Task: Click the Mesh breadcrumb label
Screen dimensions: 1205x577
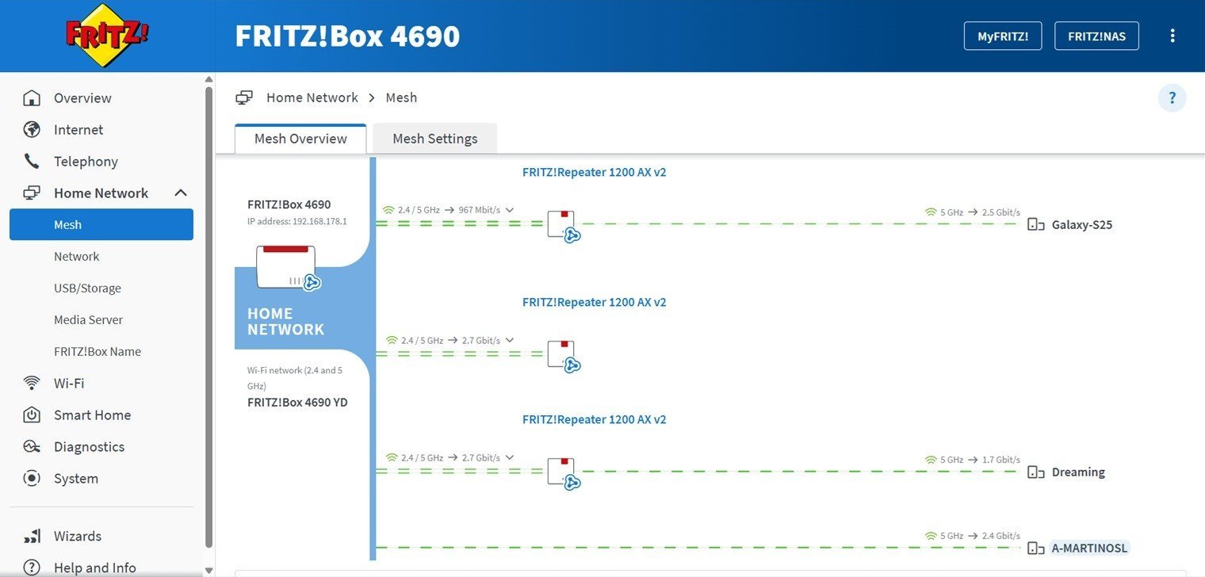Action: pyautogui.click(x=401, y=97)
